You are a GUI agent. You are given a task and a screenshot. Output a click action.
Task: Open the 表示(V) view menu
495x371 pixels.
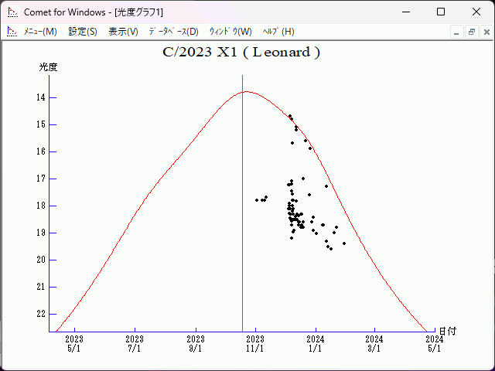click(x=123, y=32)
